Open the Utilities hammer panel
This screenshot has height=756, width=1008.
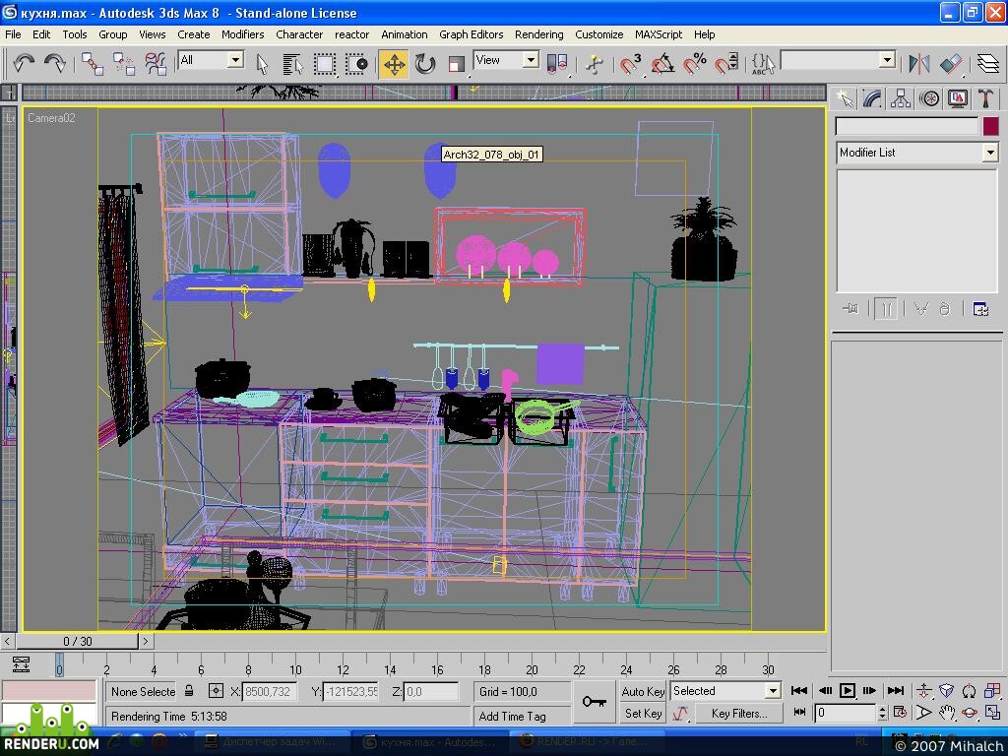(985, 99)
